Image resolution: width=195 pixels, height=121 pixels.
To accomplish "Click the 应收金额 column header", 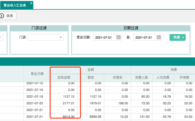I will (x=64, y=78).
